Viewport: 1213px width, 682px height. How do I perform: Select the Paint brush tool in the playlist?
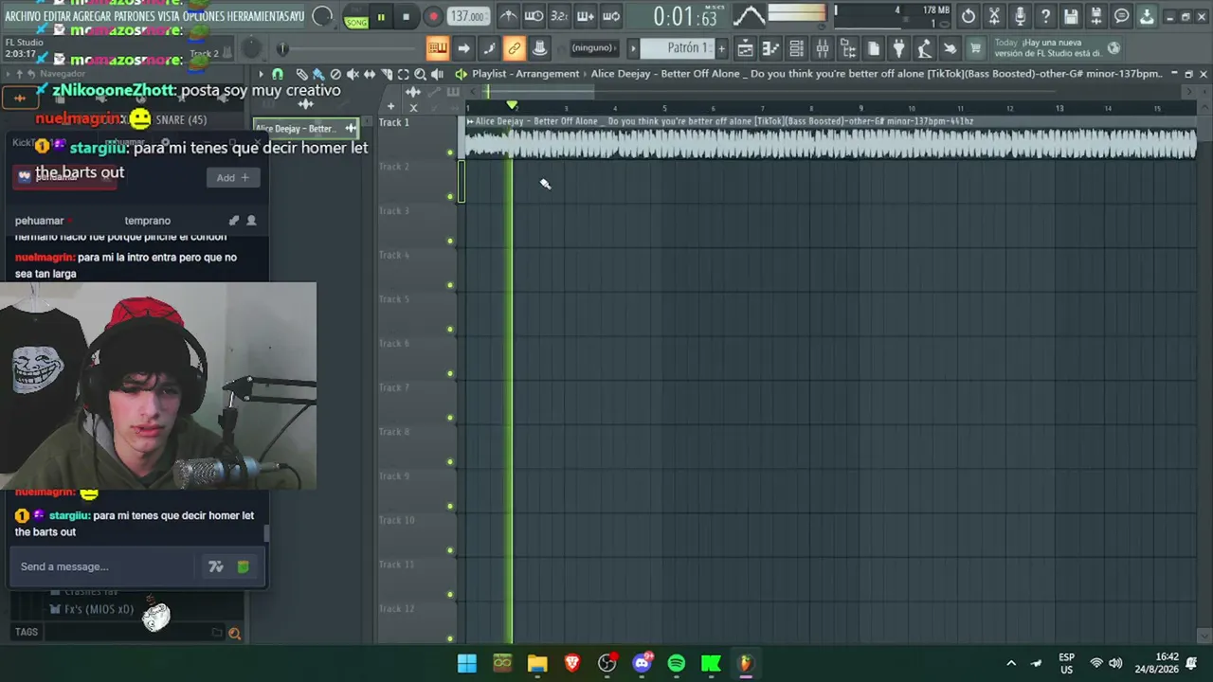pyautogui.click(x=318, y=74)
